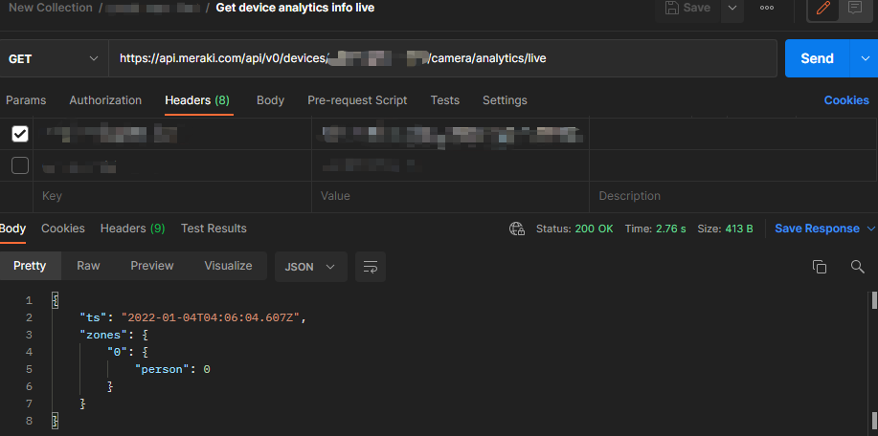The image size is (878, 436).
Task: Click the wrap lines icon
Action: [371, 267]
